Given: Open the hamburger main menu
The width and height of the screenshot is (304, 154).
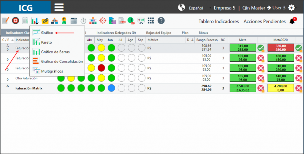Looking at the screenshot, I should (x=59, y=7).
